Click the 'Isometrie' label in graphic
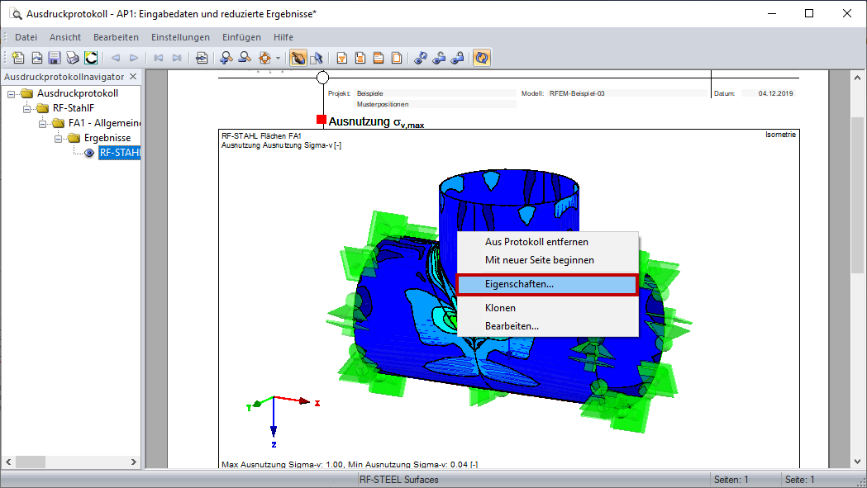The image size is (867, 488). [780, 135]
